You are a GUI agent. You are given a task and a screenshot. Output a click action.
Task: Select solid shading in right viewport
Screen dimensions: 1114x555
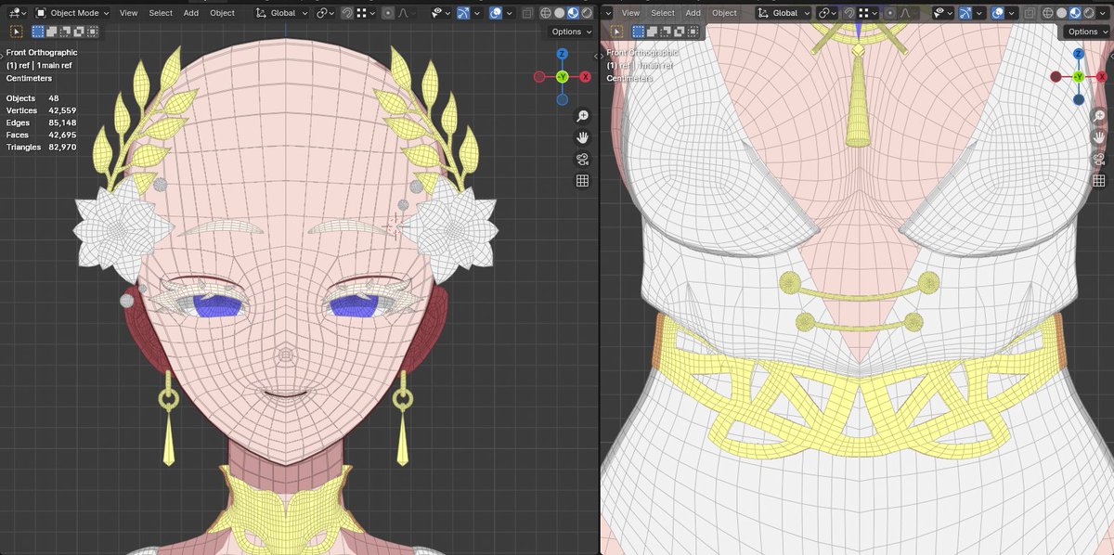point(1061,13)
